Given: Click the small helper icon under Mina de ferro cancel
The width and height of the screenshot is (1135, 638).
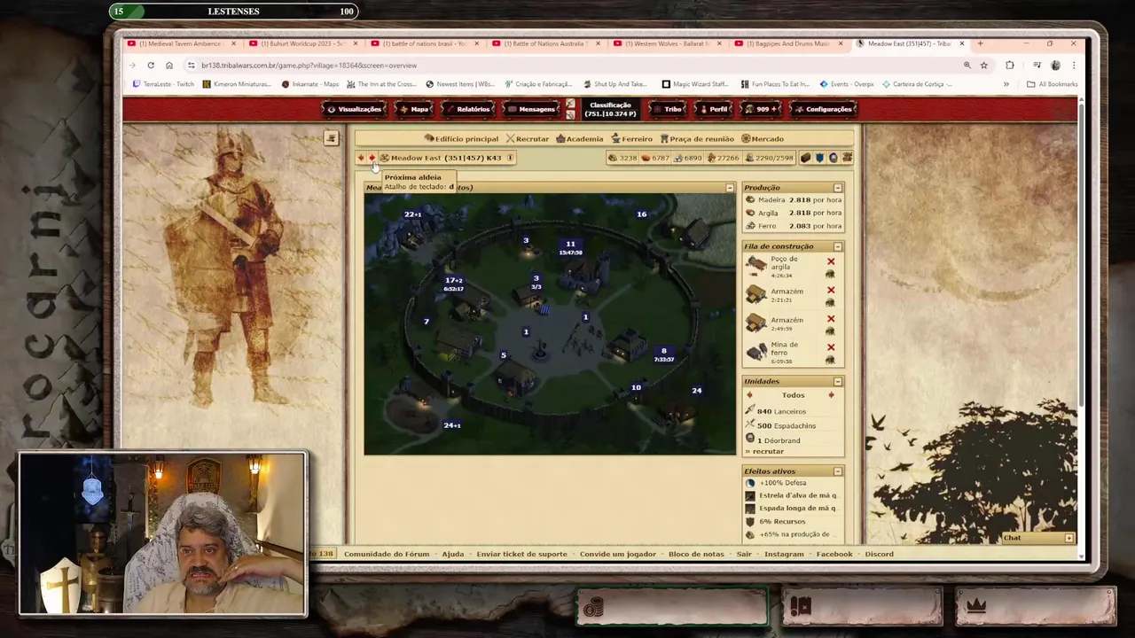Looking at the screenshot, I should (x=831, y=359).
